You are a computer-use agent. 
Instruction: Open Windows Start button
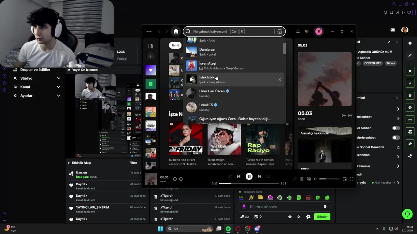tap(160, 229)
